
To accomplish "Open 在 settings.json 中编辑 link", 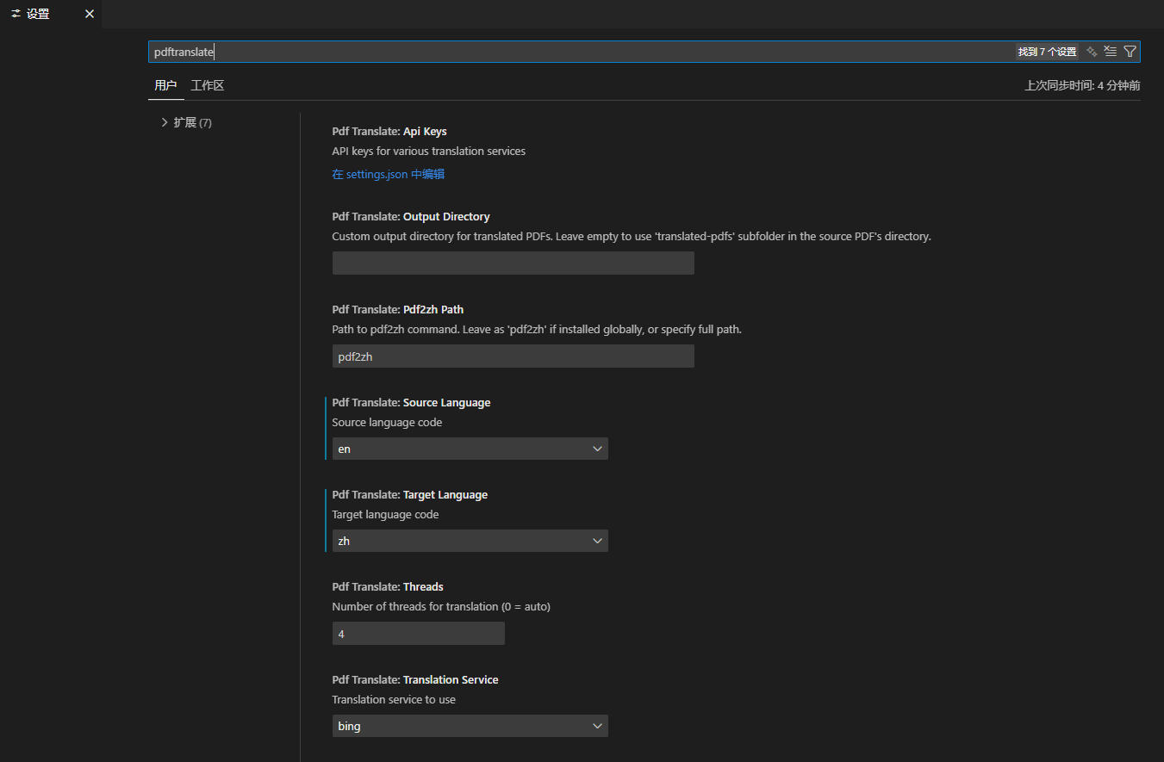I will click(389, 174).
